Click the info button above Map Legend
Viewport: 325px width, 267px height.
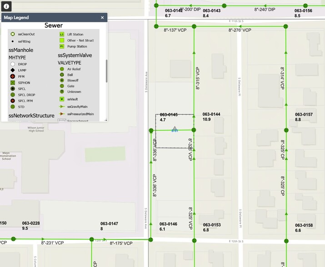tap(5, 6)
